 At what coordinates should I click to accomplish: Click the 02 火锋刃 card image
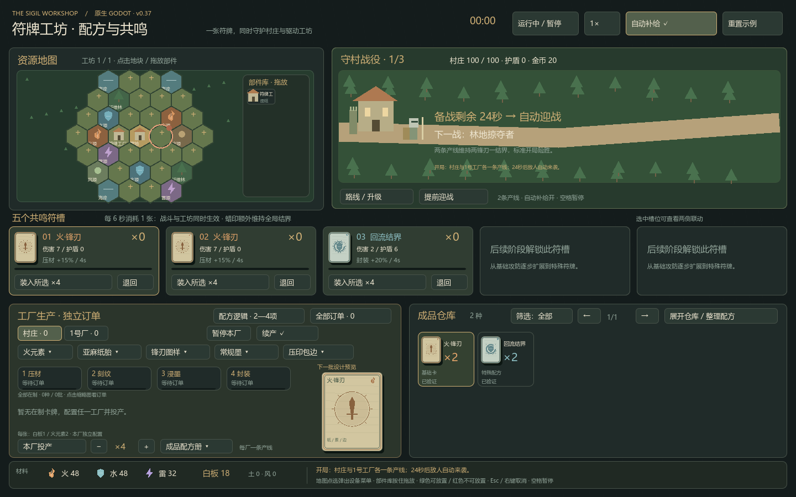(182, 247)
